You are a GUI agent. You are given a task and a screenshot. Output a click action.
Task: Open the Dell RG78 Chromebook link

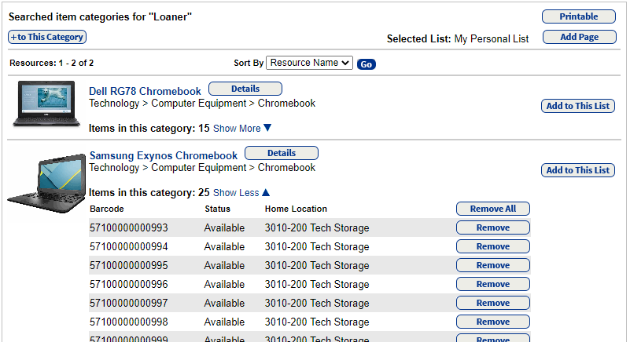coord(145,91)
